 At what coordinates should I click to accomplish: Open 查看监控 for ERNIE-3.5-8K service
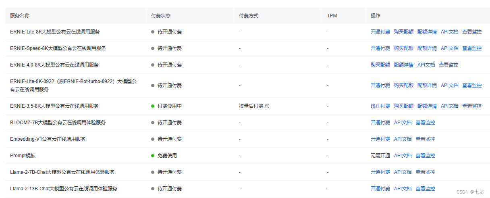472,106
